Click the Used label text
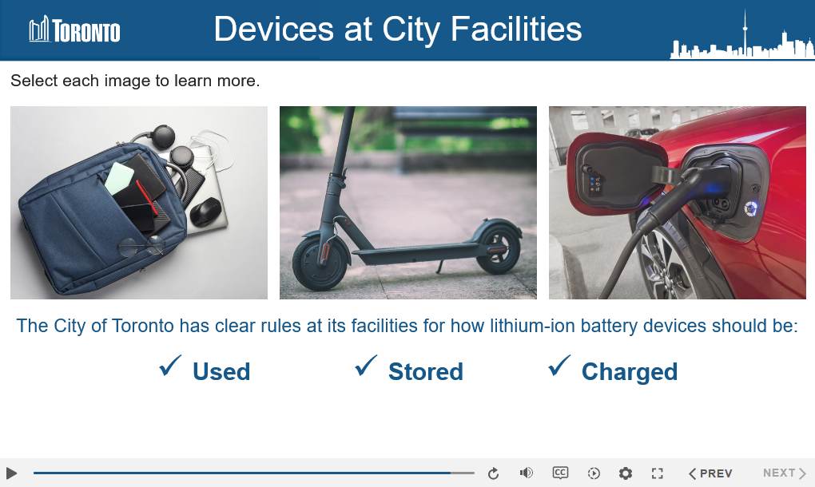Image resolution: width=815 pixels, height=487 pixels. pos(221,371)
